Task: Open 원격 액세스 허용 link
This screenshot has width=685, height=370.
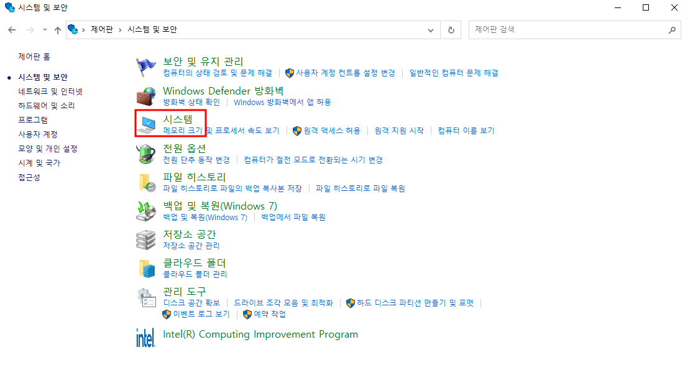Action: coord(332,131)
